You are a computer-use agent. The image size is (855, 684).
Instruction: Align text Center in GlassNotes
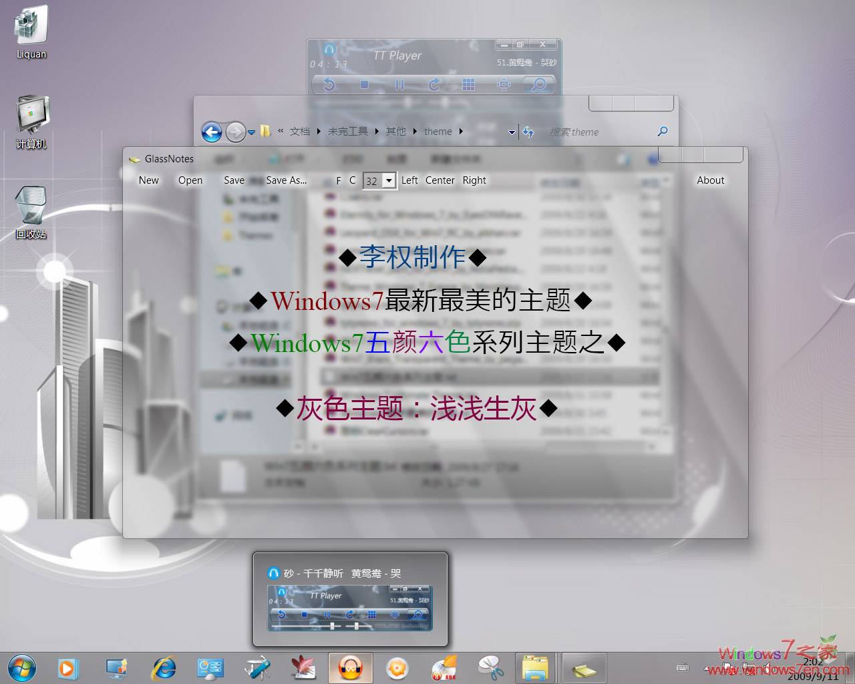click(x=440, y=180)
